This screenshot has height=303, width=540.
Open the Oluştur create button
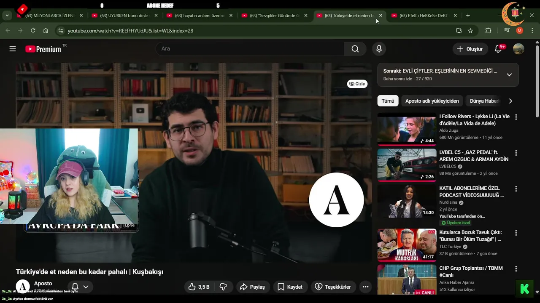coord(470,49)
